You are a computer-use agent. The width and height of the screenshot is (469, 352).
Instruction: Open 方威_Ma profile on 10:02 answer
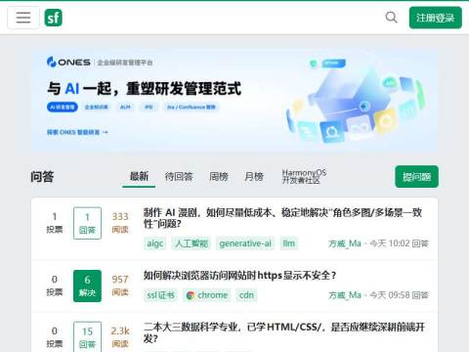(x=345, y=243)
